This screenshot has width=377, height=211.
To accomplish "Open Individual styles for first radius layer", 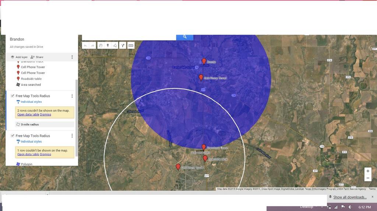I will [31, 102].
